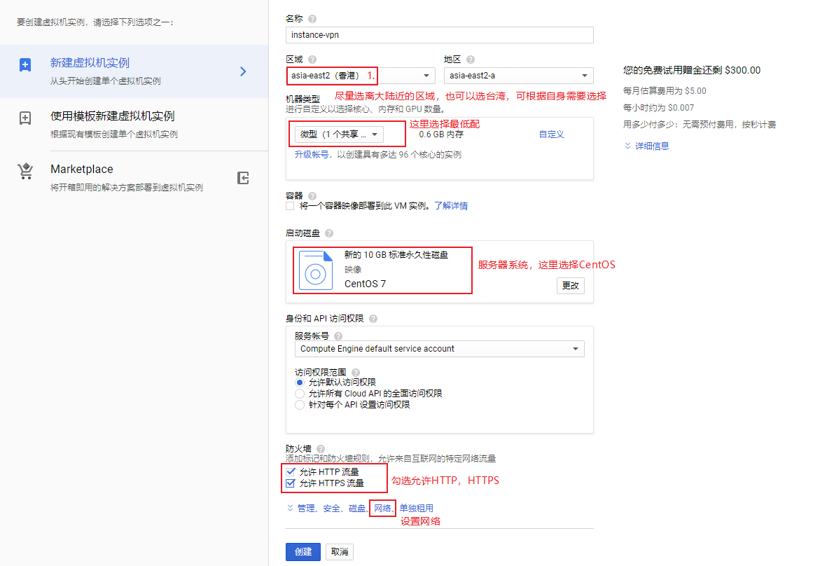Select the 允许默认访问权限 radio button
The height and width of the screenshot is (566, 813).
299,382
